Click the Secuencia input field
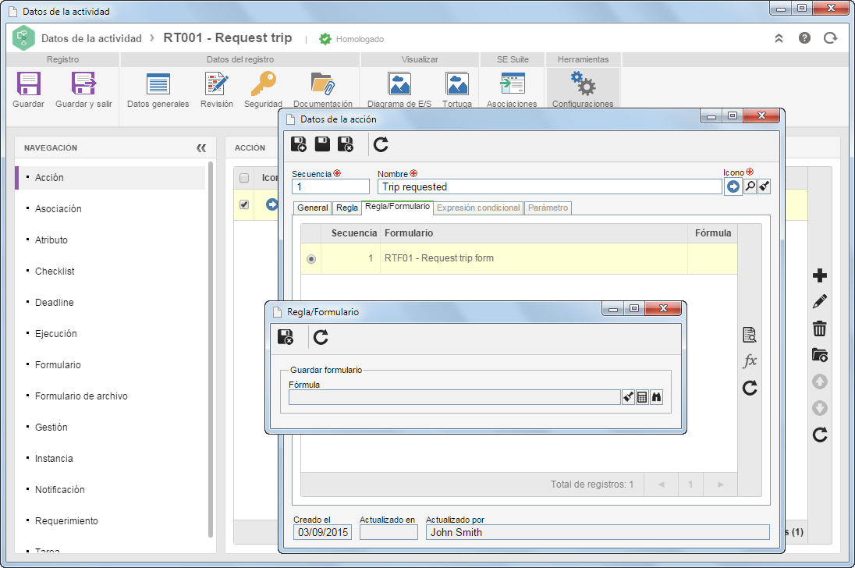This screenshot has height=568, width=855. 331,186
